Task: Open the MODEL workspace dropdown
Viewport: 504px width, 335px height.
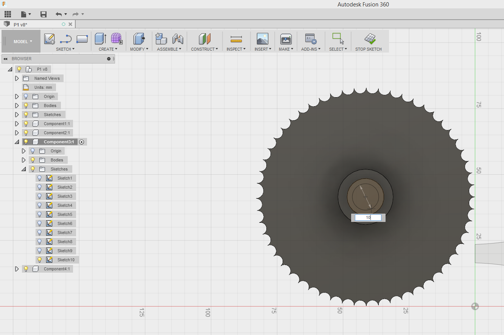Action: tap(23, 42)
